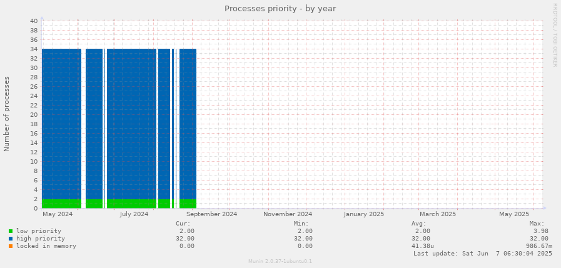
Task: Click the y-axis tick label 24
Action: coord(34,96)
